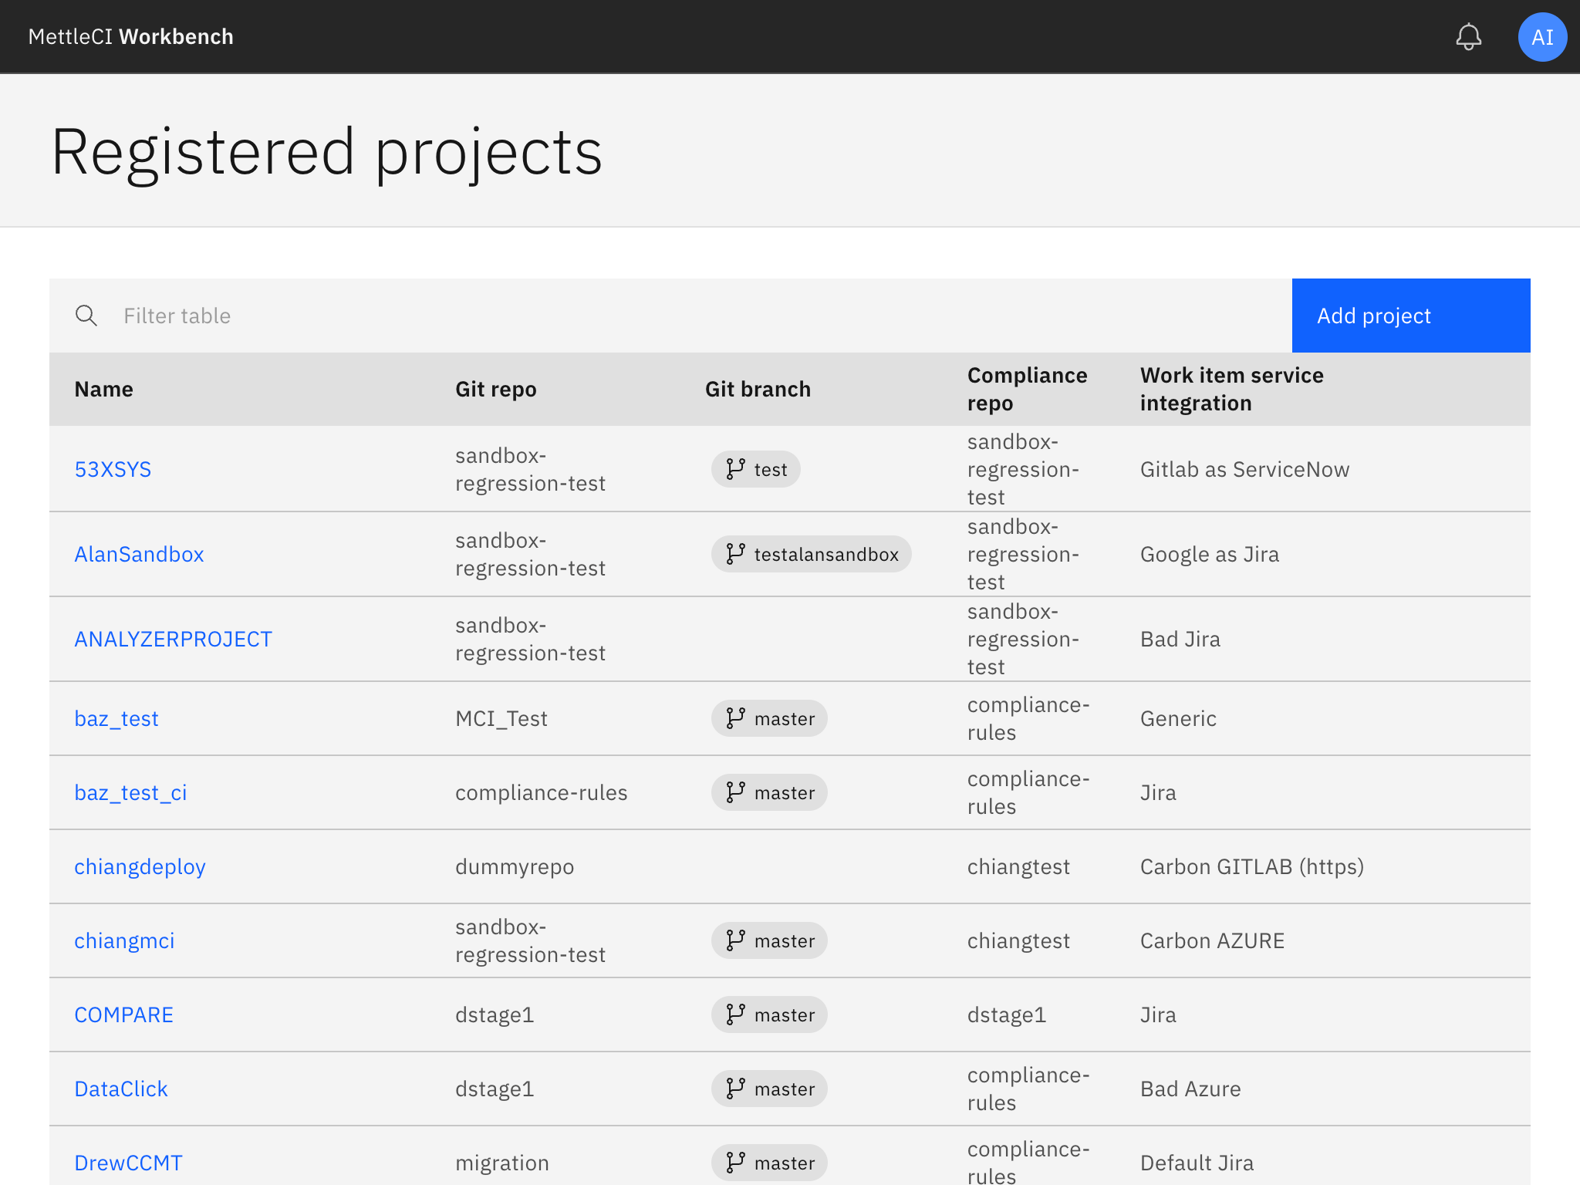Sort by the Git branch column header
The width and height of the screenshot is (1580, 1185).
(x=758, y=389)
